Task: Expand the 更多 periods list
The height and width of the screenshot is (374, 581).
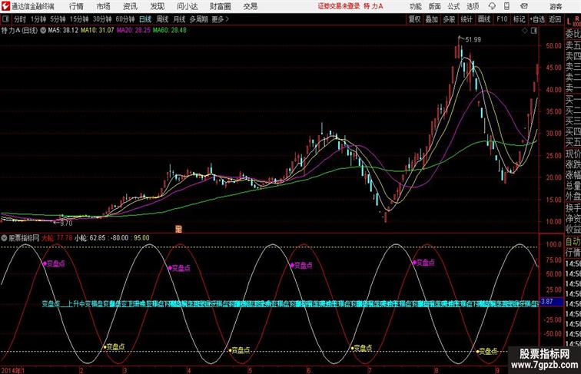Action: click(x=220, y=19)
